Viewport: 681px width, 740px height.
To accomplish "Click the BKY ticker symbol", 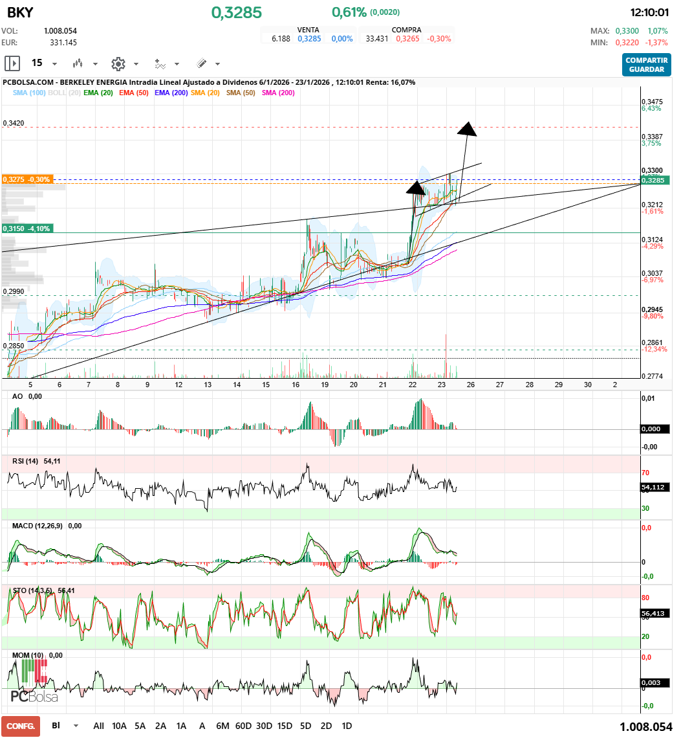I will pos(20,13).
